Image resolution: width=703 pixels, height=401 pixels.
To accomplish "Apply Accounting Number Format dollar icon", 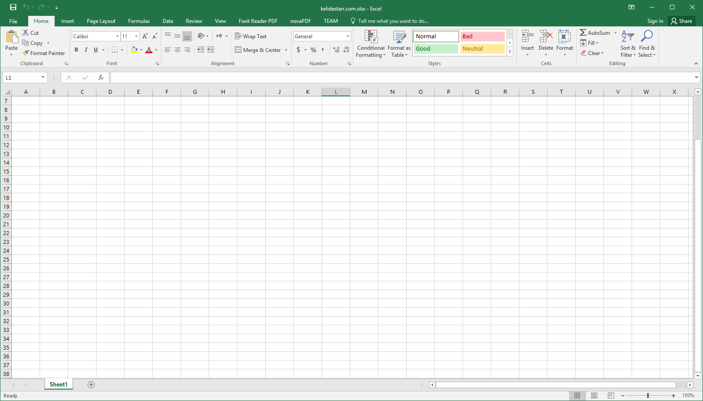I will 299,50.
